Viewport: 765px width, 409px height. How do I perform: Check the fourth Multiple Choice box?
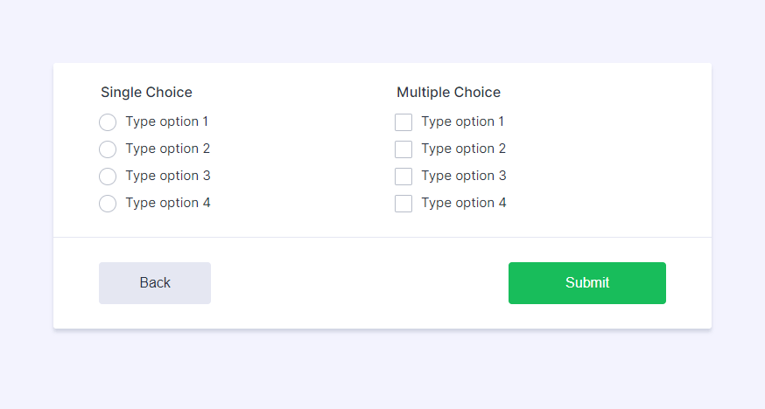click(404, 204)
